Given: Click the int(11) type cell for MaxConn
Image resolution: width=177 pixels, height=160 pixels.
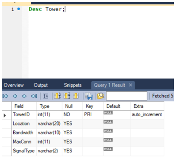Looking at the screenshot, I should click(x=49, y=142).
